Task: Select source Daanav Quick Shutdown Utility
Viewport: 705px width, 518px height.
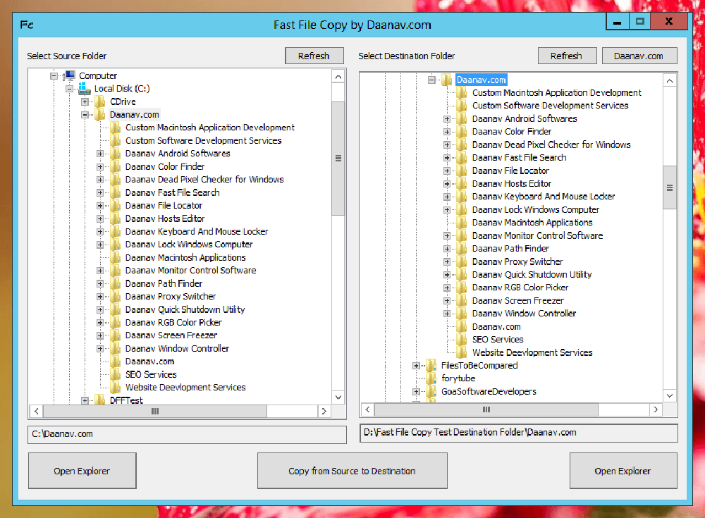Action: tap(185, 309)
